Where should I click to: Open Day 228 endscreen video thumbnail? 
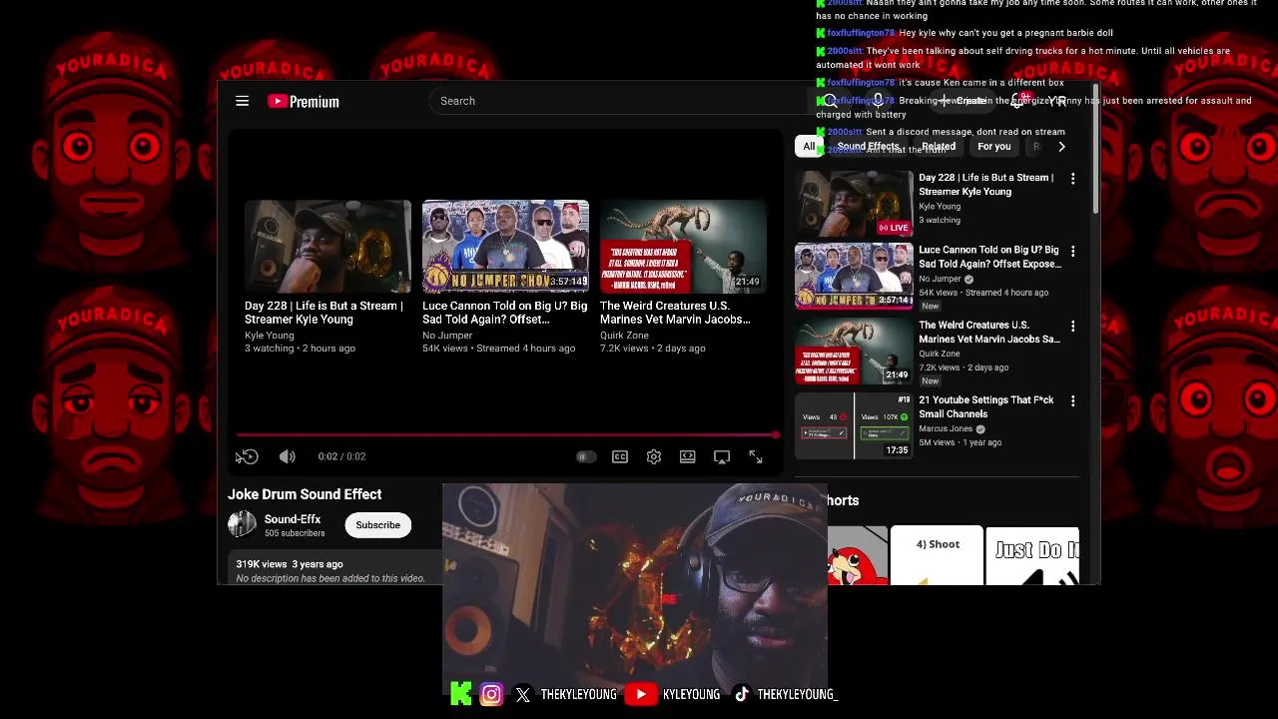click(x=327, y=247)
